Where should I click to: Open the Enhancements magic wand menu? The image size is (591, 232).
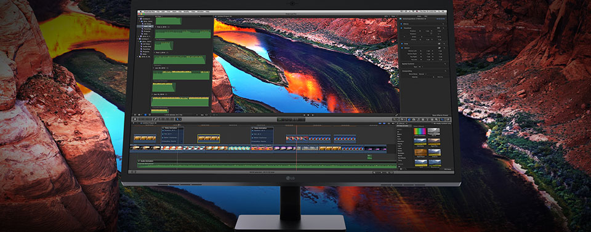pos(395,120)
